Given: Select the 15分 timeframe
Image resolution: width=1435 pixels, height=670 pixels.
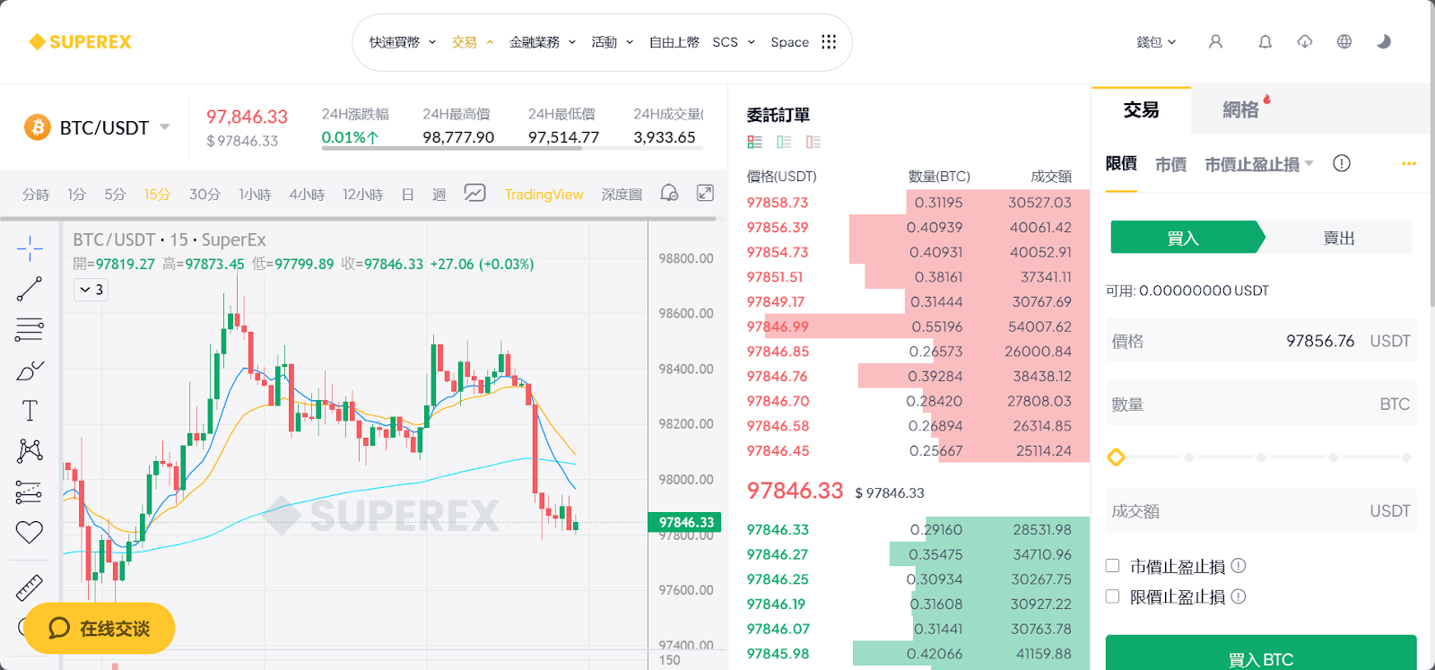Looking at the screenshot, I should (x=157, y=195).
